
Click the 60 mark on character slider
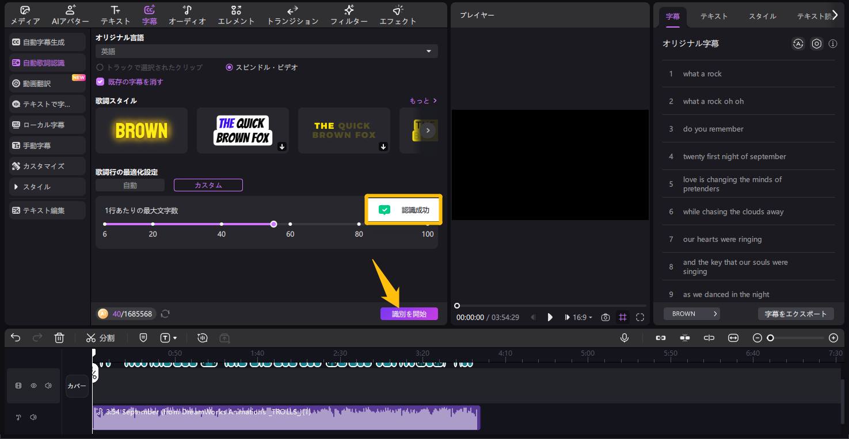[290, 224]
